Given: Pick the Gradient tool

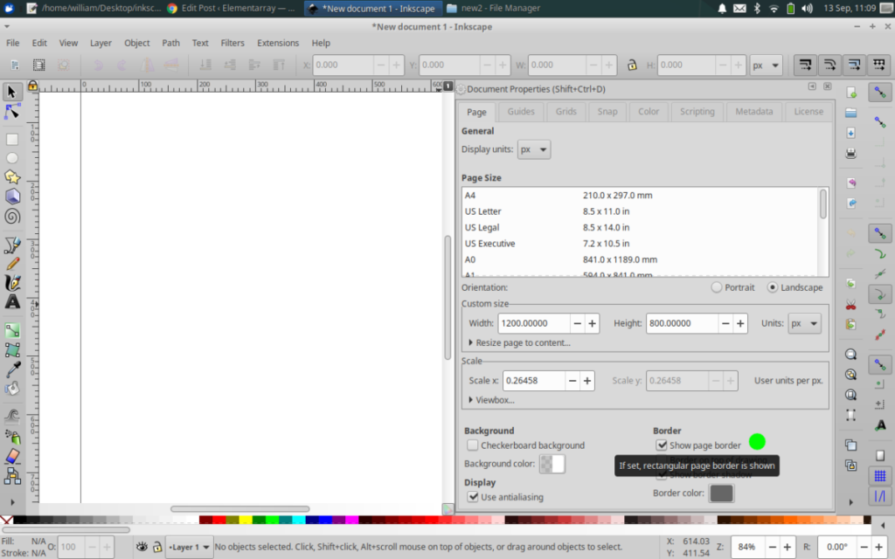Looking at the screenshot, I should 11,330.
